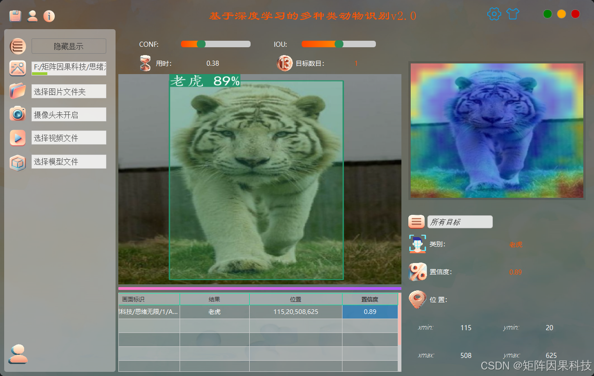The width and height of the screenshot is (594, 376).
Task: Click the sidebar hamburger menu icon
Action: [18, 46]
